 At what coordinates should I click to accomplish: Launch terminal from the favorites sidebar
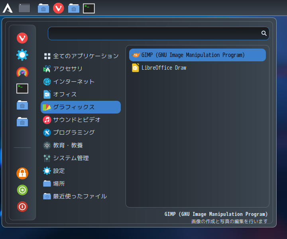tap(22, 88)
